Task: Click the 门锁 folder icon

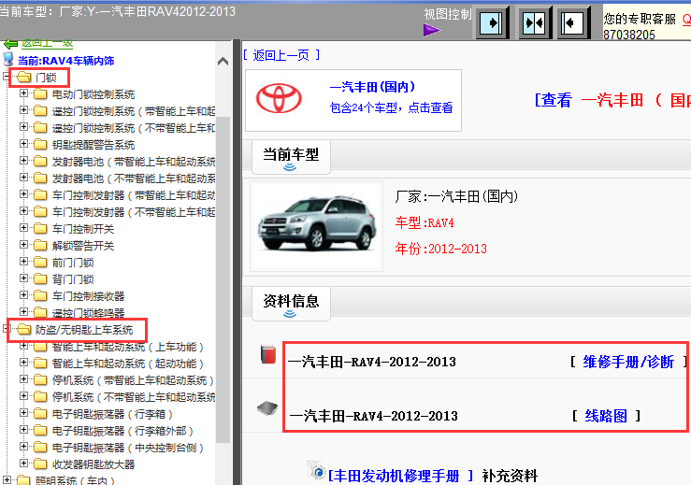Action: (23, 78)
